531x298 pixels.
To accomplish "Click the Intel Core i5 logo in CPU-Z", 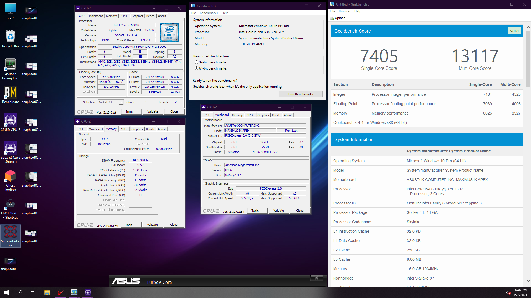I will coord(170,33).
